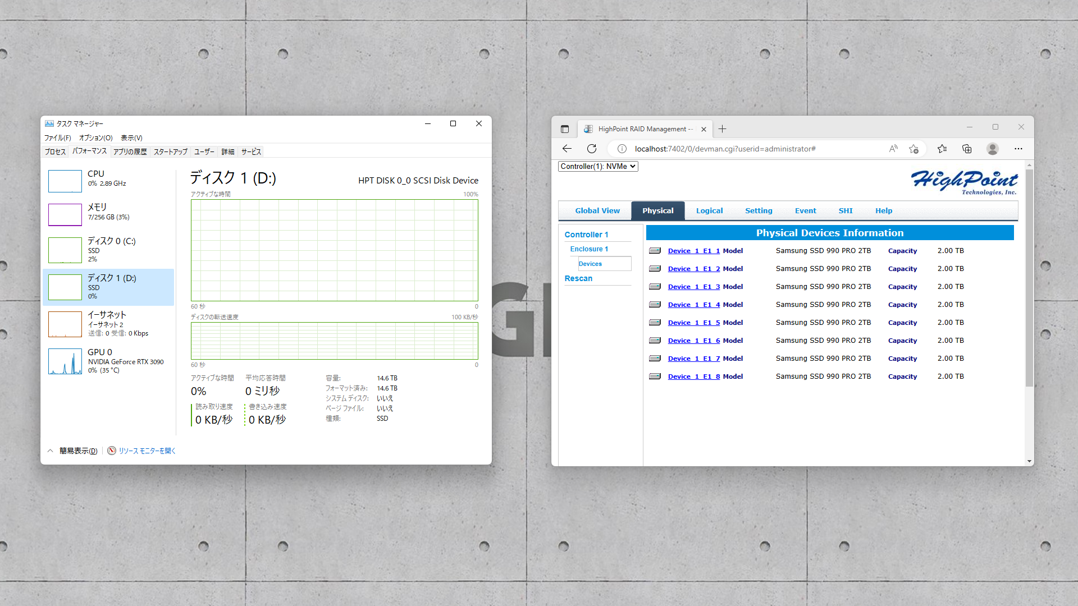This screenshot has height=606, width=1078.
Task: Access the Help tab in HighPoint RAID
Action: pos(883,210)
